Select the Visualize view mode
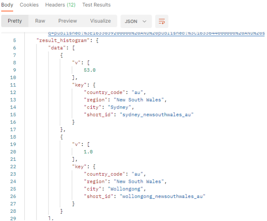This screenshot has width=267, height=221. (x=101, y=21)
